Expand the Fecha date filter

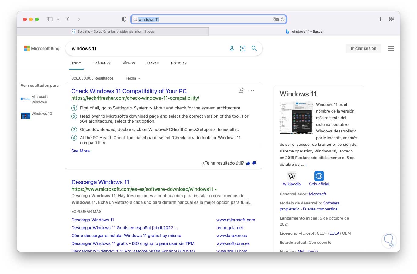coord(133,78)
